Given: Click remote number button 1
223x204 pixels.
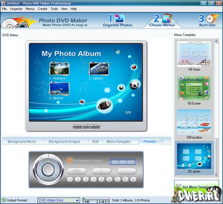Looking at the screenshot, I should click(x=70, y=180).
